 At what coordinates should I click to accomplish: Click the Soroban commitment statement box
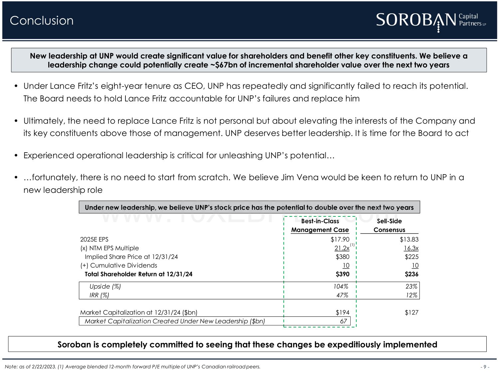(247, 344)
